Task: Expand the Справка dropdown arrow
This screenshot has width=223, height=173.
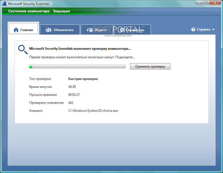Action: pyautogui.click(x=213, y=30)
